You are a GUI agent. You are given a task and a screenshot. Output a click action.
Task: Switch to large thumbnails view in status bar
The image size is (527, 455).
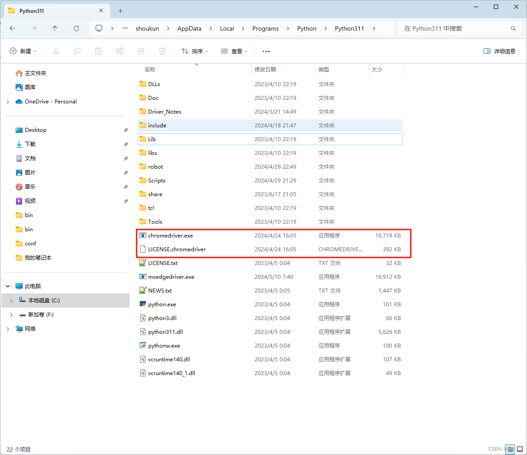pos(520,449)
